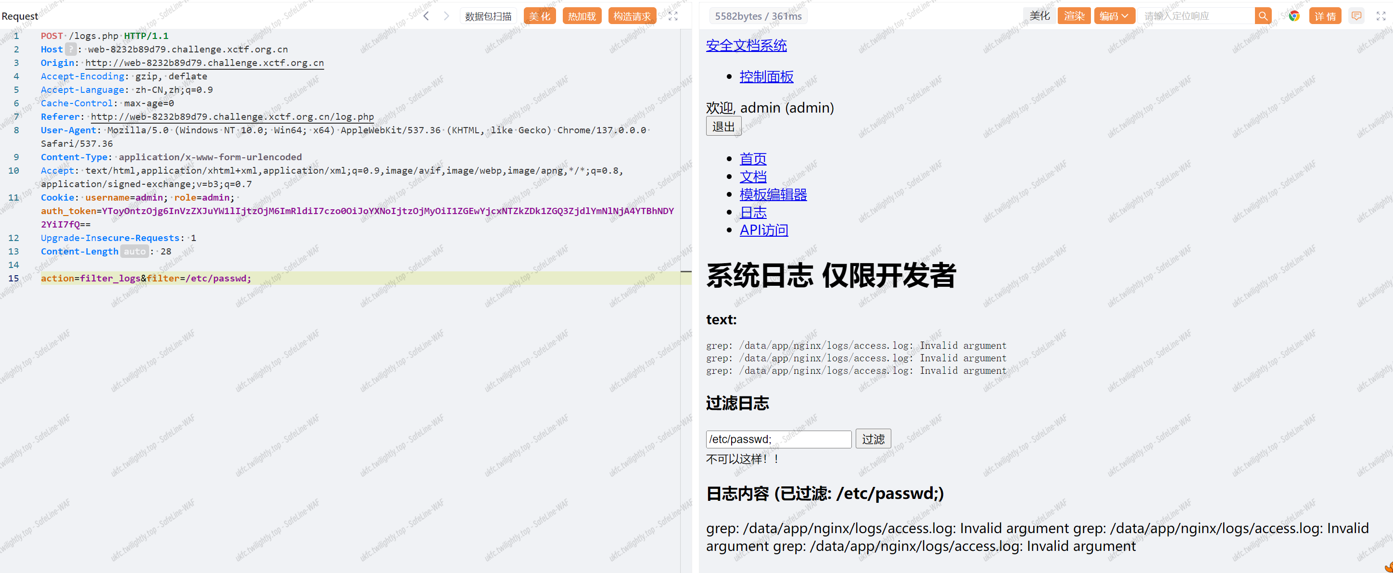Screen dimensions: 1393x573
Task: Click the search icon for locating the response
Action: click(1263, 16)
